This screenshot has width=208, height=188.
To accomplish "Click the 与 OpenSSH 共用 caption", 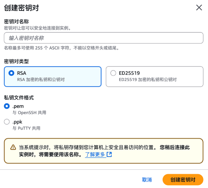I will pyautogui.click(x=29, y=113).
